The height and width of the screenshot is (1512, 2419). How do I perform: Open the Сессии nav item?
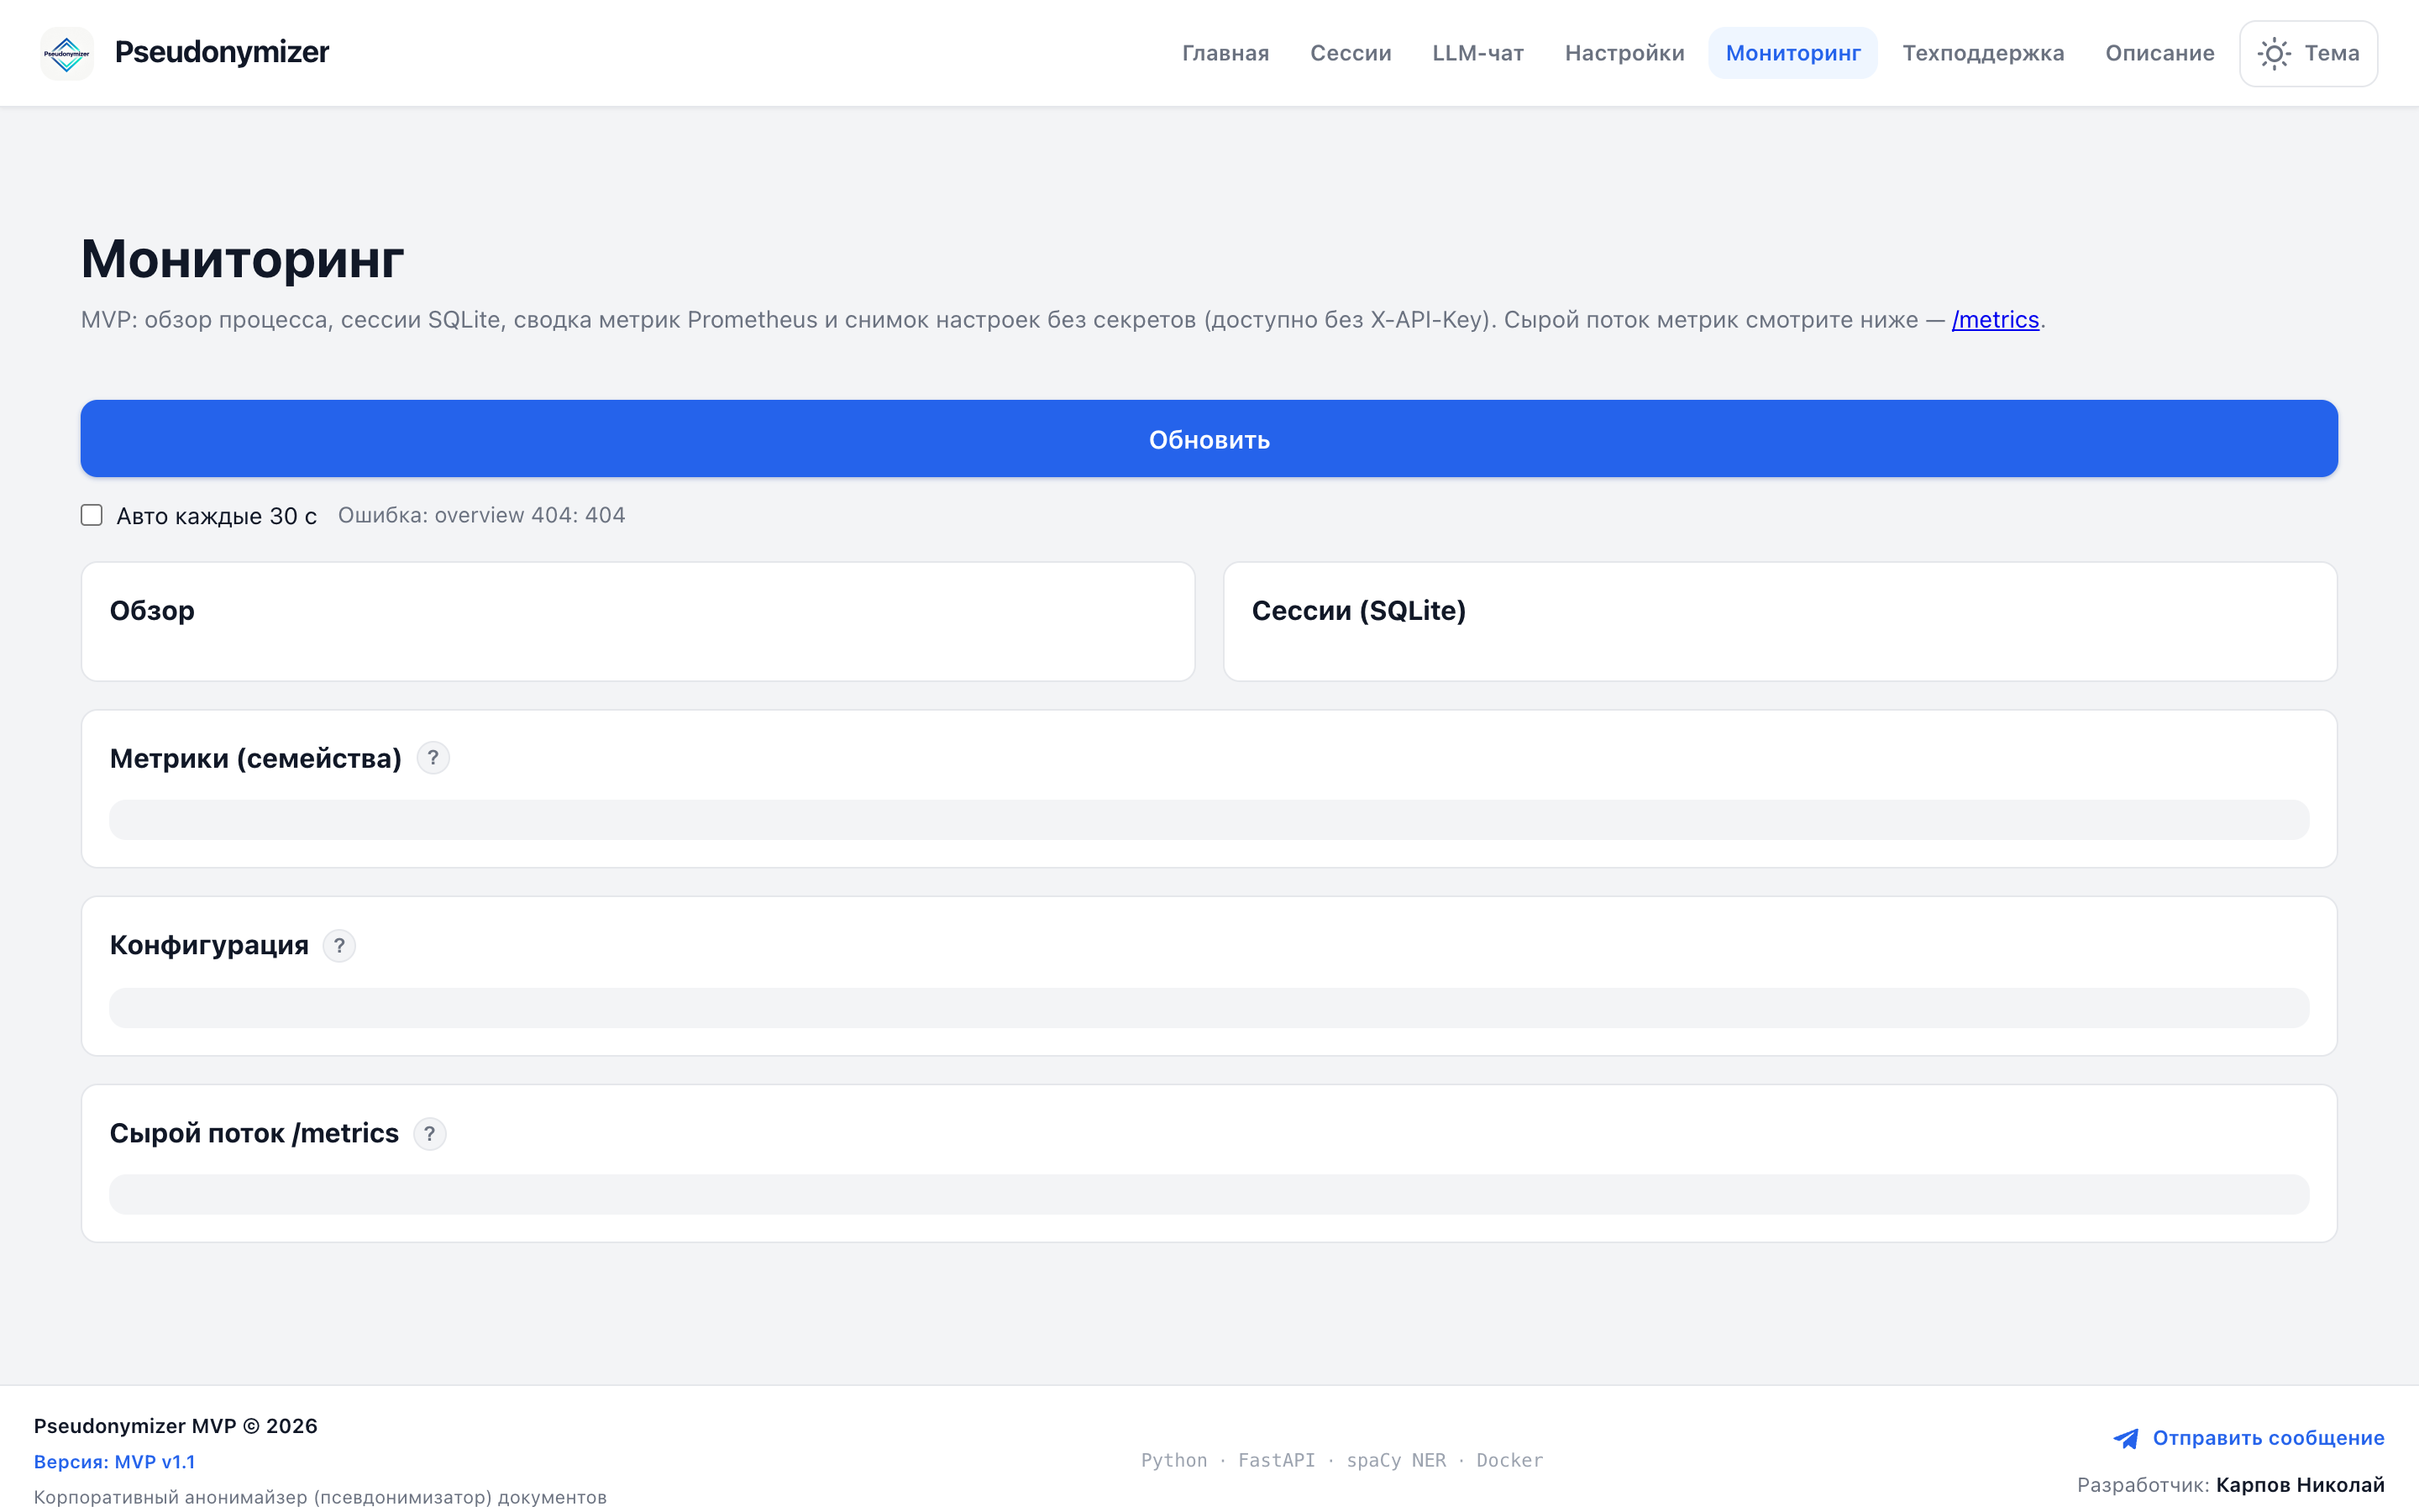pyautogui.click(x=1351, y=53)
